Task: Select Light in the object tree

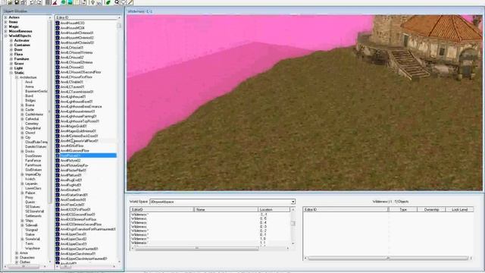Action: pos(18,68)
